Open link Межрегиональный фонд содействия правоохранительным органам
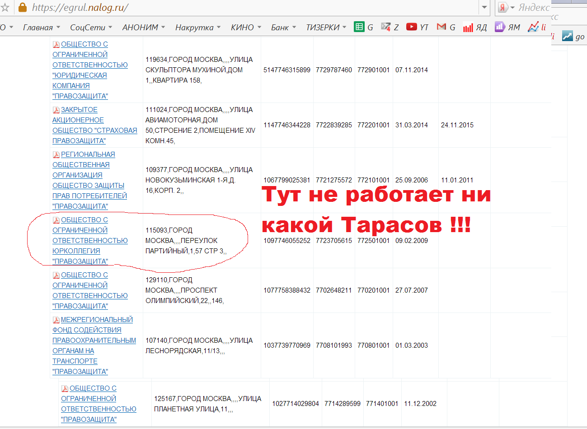587x429 pixels. (94, 345)
